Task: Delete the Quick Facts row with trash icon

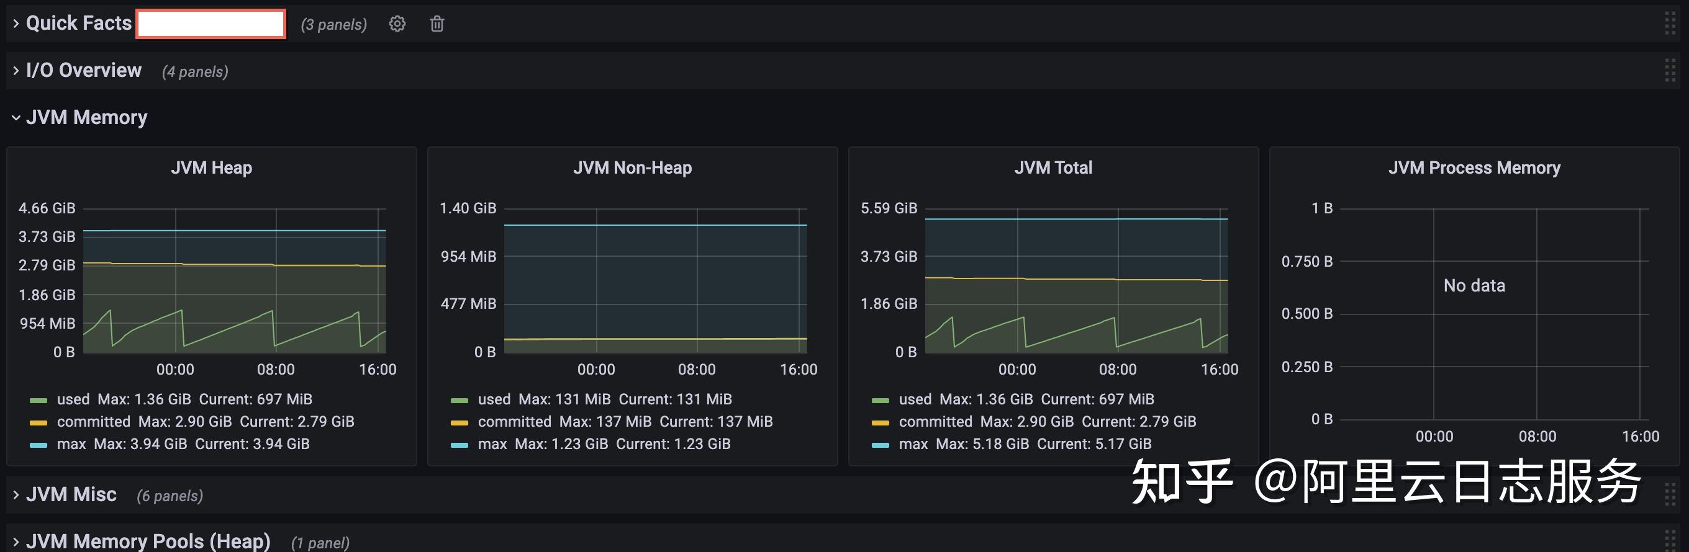Action: pos(437,24)
